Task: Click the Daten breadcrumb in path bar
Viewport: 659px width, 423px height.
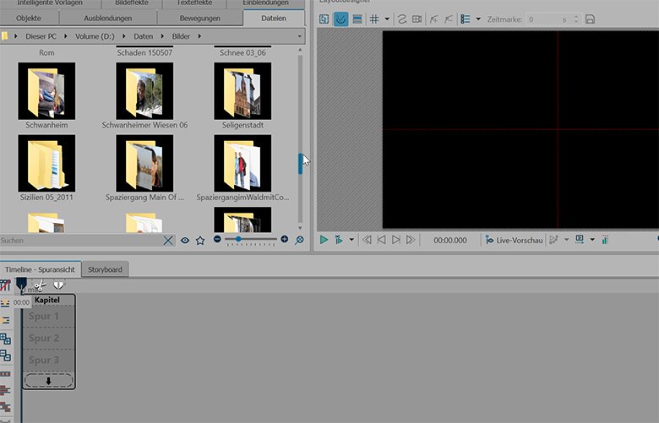Action: (144, 37)
